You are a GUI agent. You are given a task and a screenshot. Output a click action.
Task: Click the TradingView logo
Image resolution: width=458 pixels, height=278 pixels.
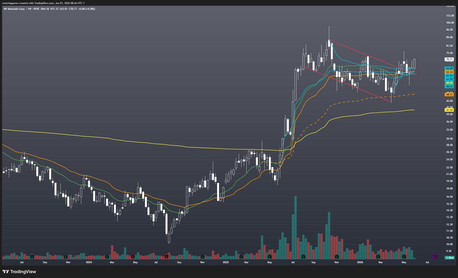pyautogui.click(x=19, y=272)
